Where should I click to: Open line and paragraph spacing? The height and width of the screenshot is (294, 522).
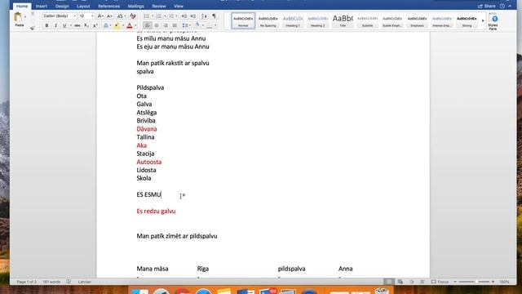tap(185, 25)
